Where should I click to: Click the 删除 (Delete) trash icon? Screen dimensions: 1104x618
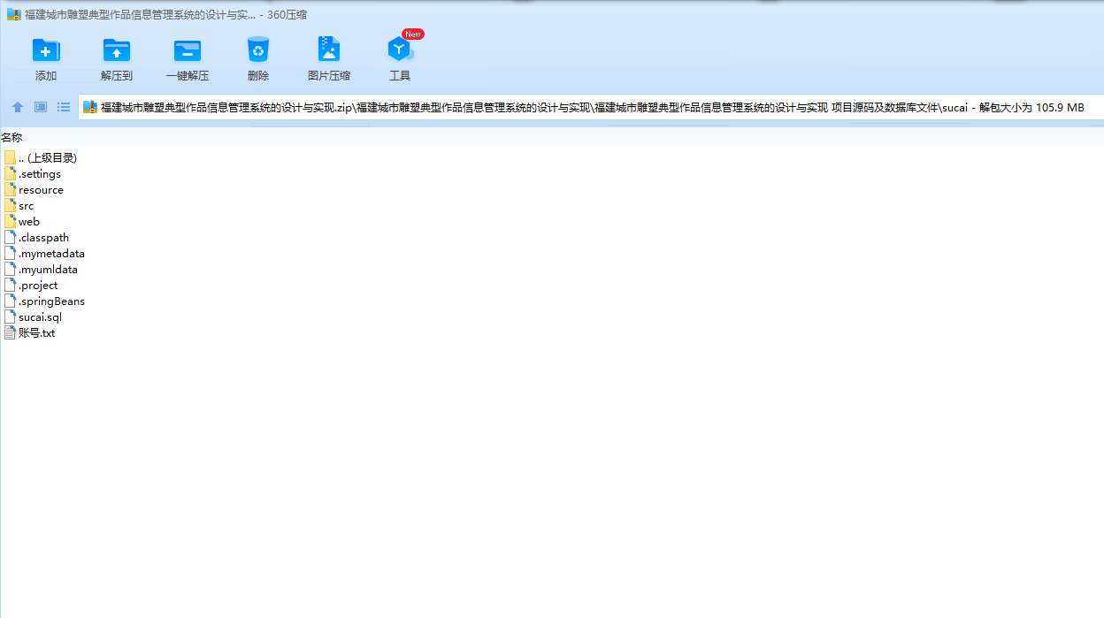click(x=258, y=50)
